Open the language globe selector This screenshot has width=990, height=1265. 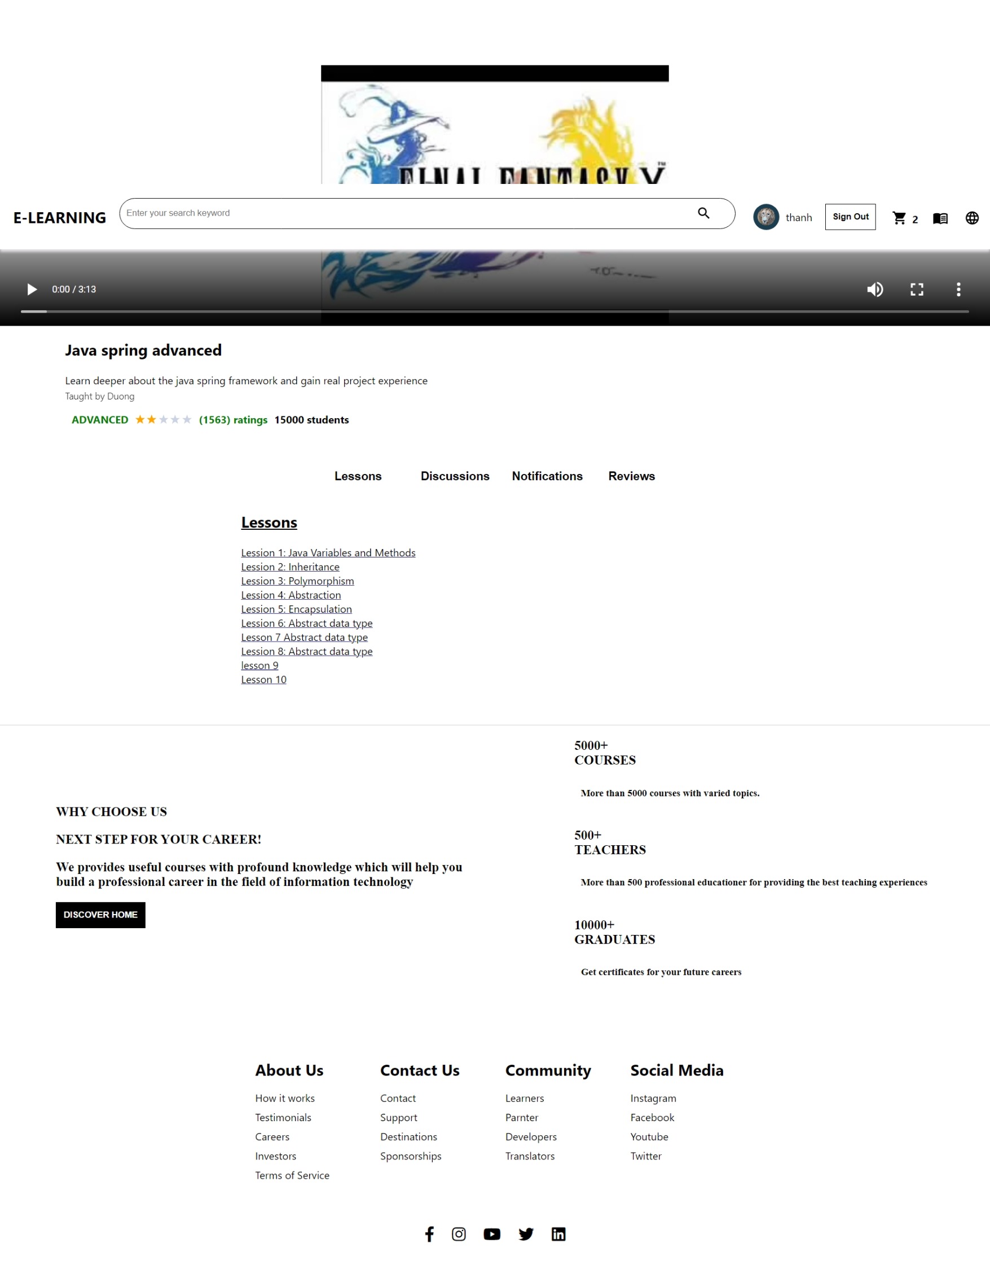(x=972, y=217)
